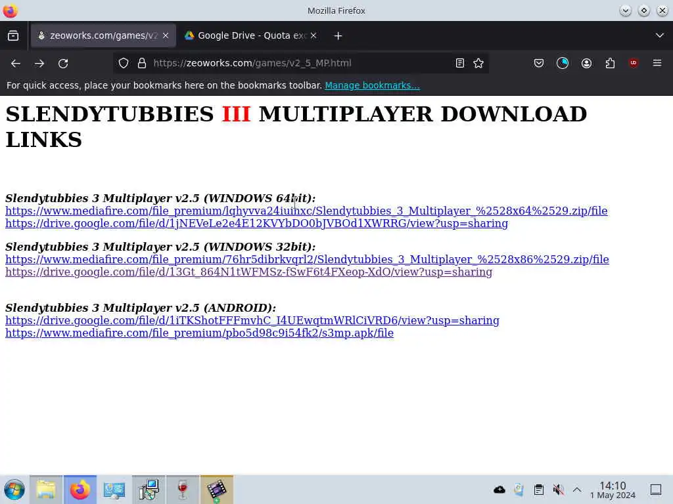
Task: Click the site security padlock icon
Action: click(x=142, y=64)
